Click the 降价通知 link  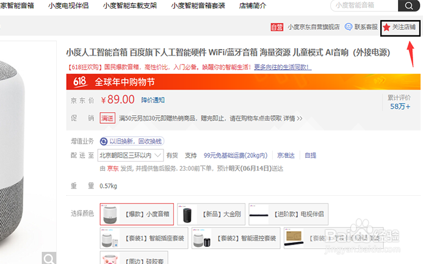pyautogui.click(x=153, y=100)
